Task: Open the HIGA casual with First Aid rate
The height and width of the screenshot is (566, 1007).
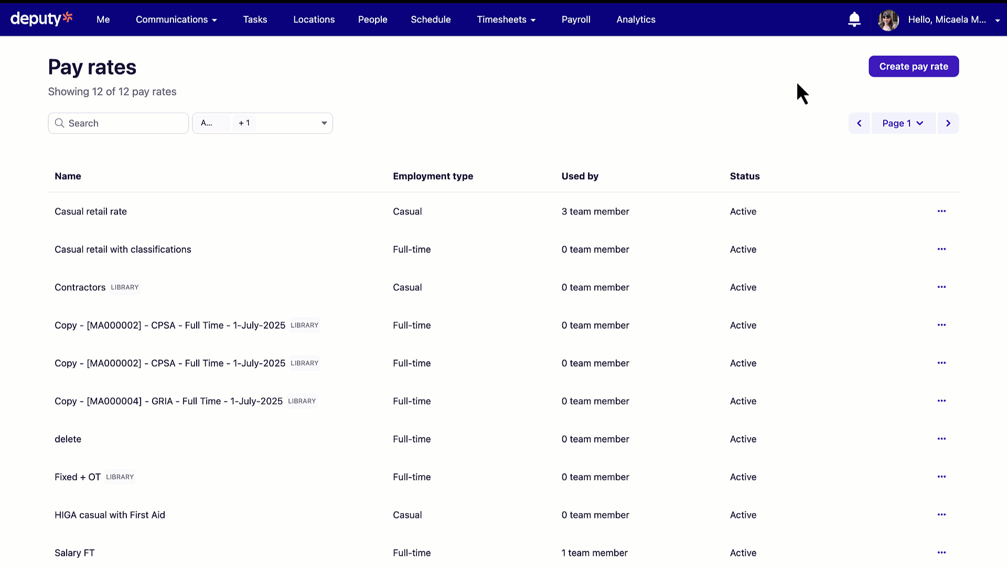Action: click(110, 515)
